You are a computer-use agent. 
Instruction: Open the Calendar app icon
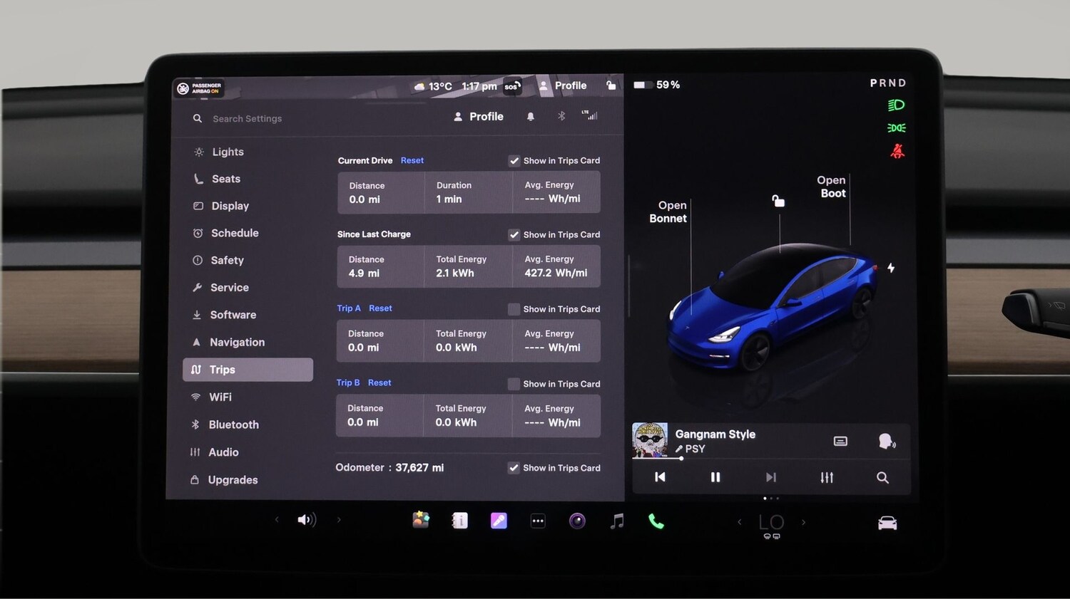[x=459, y=521]
